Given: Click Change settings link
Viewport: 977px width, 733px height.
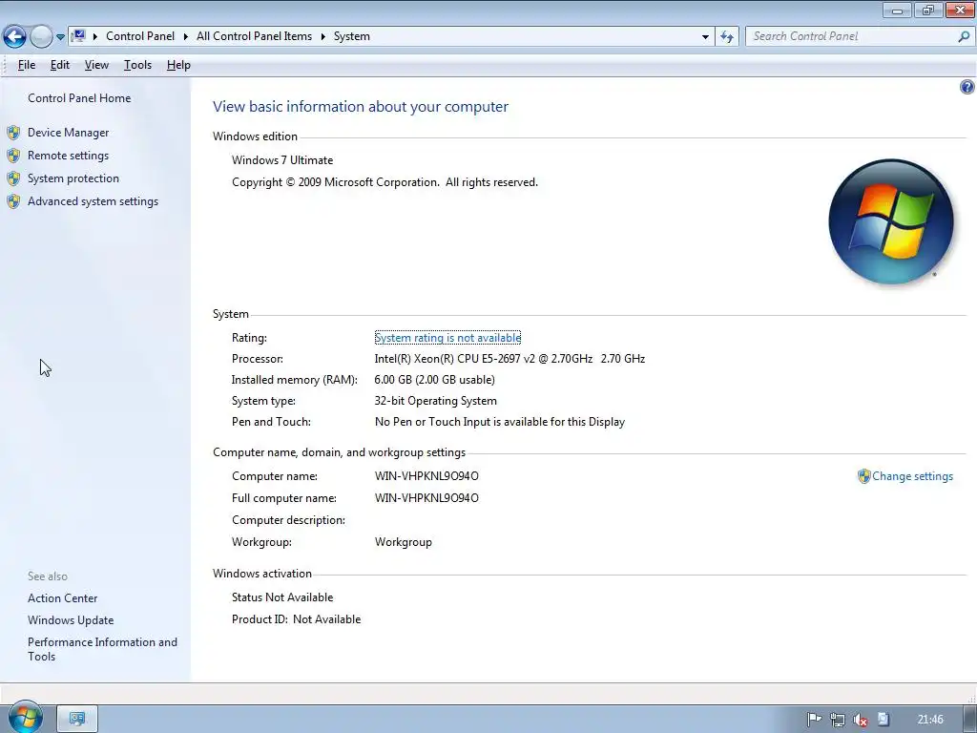Looking at the screenshot, I should click(x=912, y=476).
